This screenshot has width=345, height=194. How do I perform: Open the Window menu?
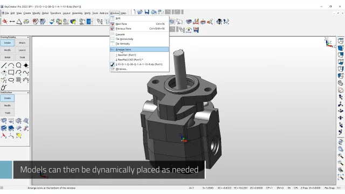[x=115, y=13]
